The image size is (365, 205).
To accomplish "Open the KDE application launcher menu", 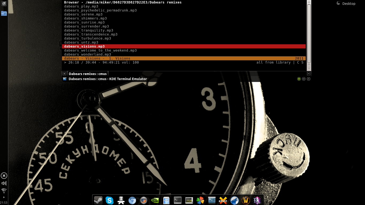I will [4, 4].
